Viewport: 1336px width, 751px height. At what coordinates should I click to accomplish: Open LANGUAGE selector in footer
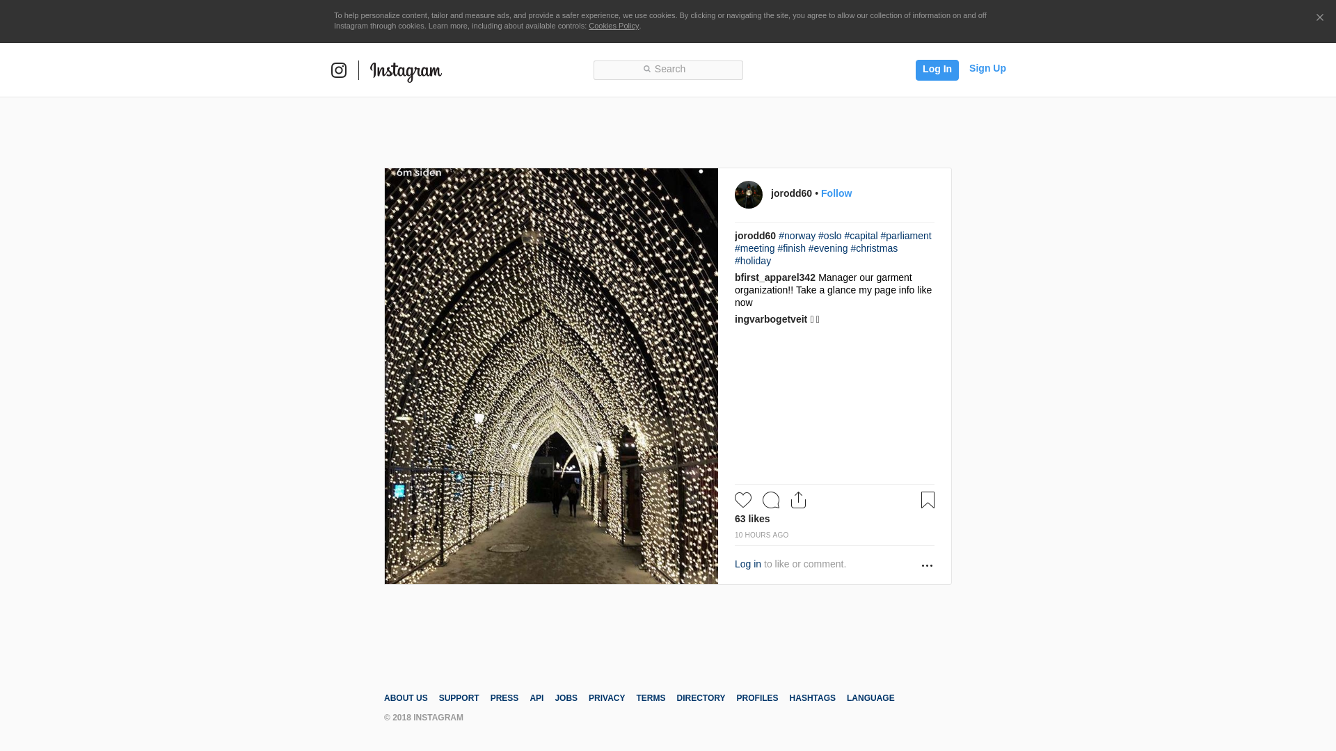(x=870, y=698)
